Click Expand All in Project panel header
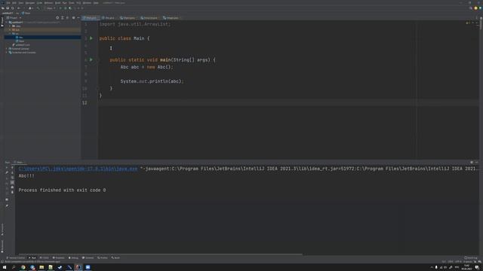The width and height of the screenshot is (483, 271). coord(62,18)
